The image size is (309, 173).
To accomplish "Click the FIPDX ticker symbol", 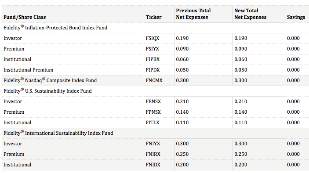I will coord(153,70).
